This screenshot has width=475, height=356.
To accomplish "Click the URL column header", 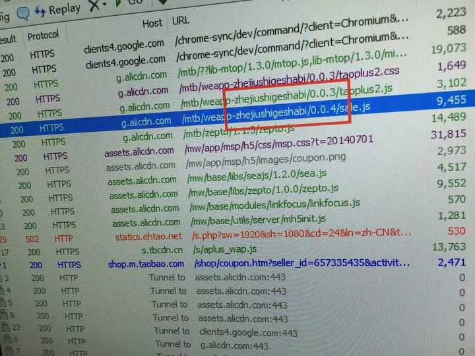I will [x=181, y=20].
